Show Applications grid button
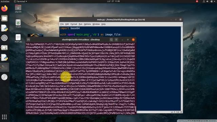 click(4, 117)
